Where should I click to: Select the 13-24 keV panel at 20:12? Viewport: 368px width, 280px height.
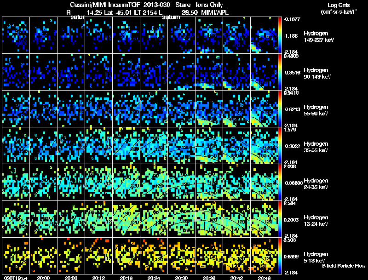pos(98,219)
